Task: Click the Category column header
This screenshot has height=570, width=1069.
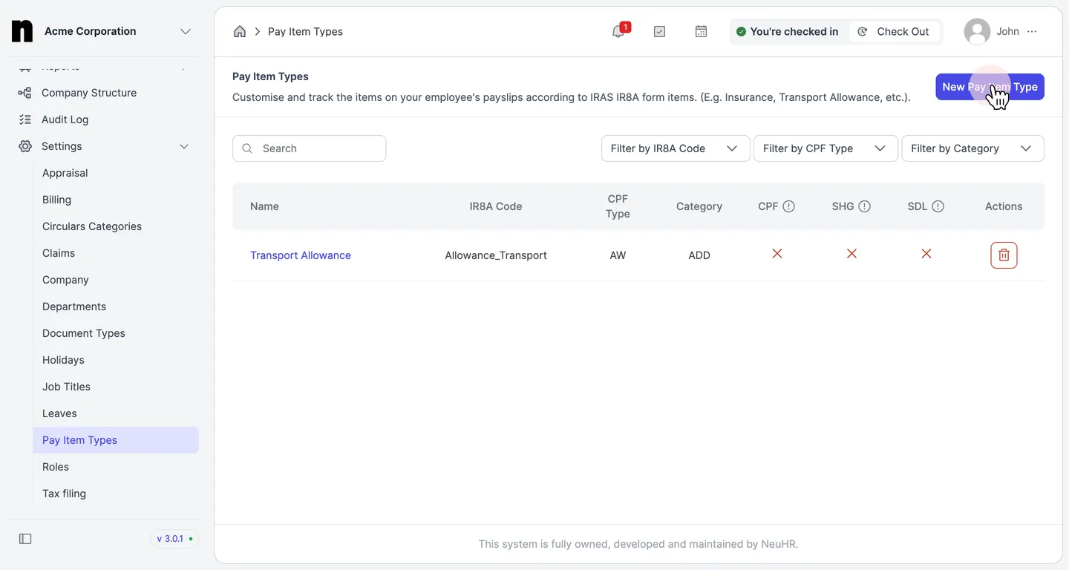Action: click(699, 206)
